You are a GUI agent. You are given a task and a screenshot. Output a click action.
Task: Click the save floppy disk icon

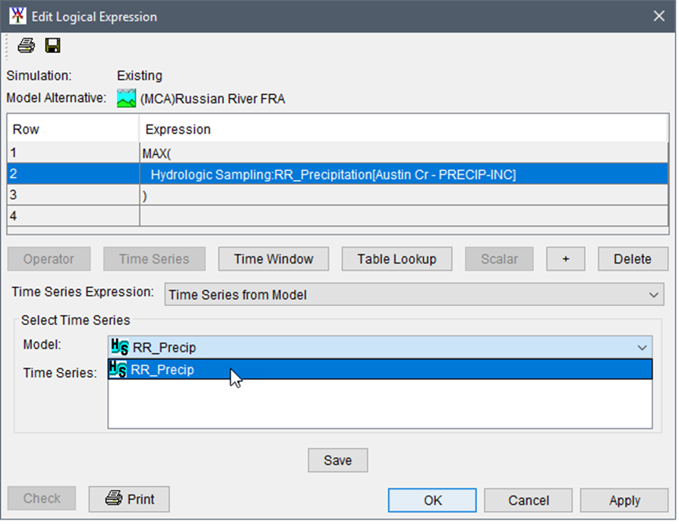pos(52,46)
